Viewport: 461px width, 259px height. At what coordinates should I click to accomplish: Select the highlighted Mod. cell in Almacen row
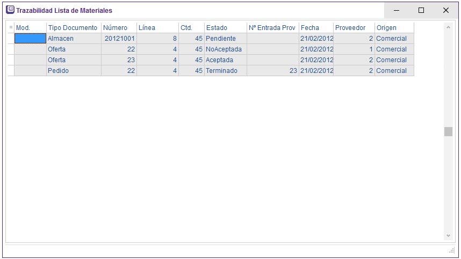pyautogui.click(x=30, y=39)
